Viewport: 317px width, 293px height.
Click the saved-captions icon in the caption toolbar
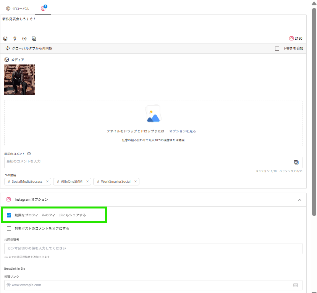click(34, 39)
